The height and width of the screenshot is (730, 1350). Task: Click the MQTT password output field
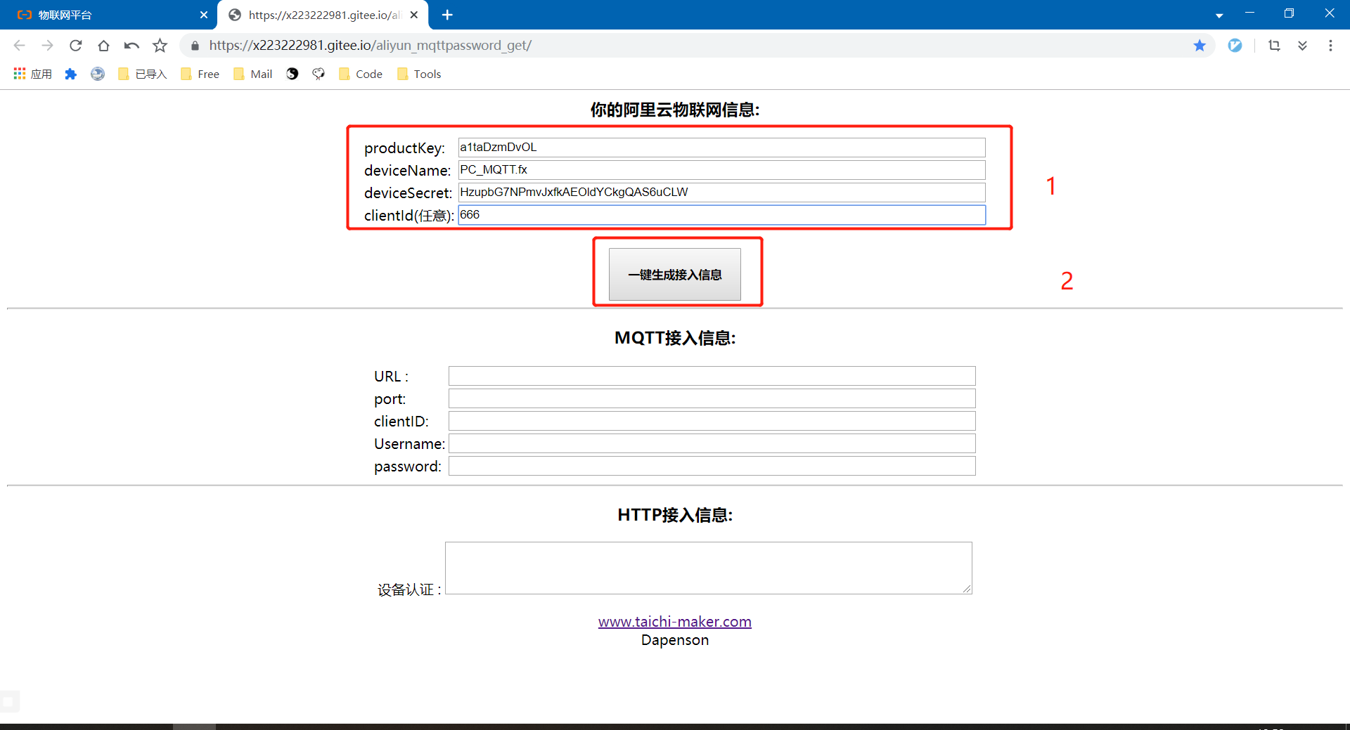(x=712, y=466)
